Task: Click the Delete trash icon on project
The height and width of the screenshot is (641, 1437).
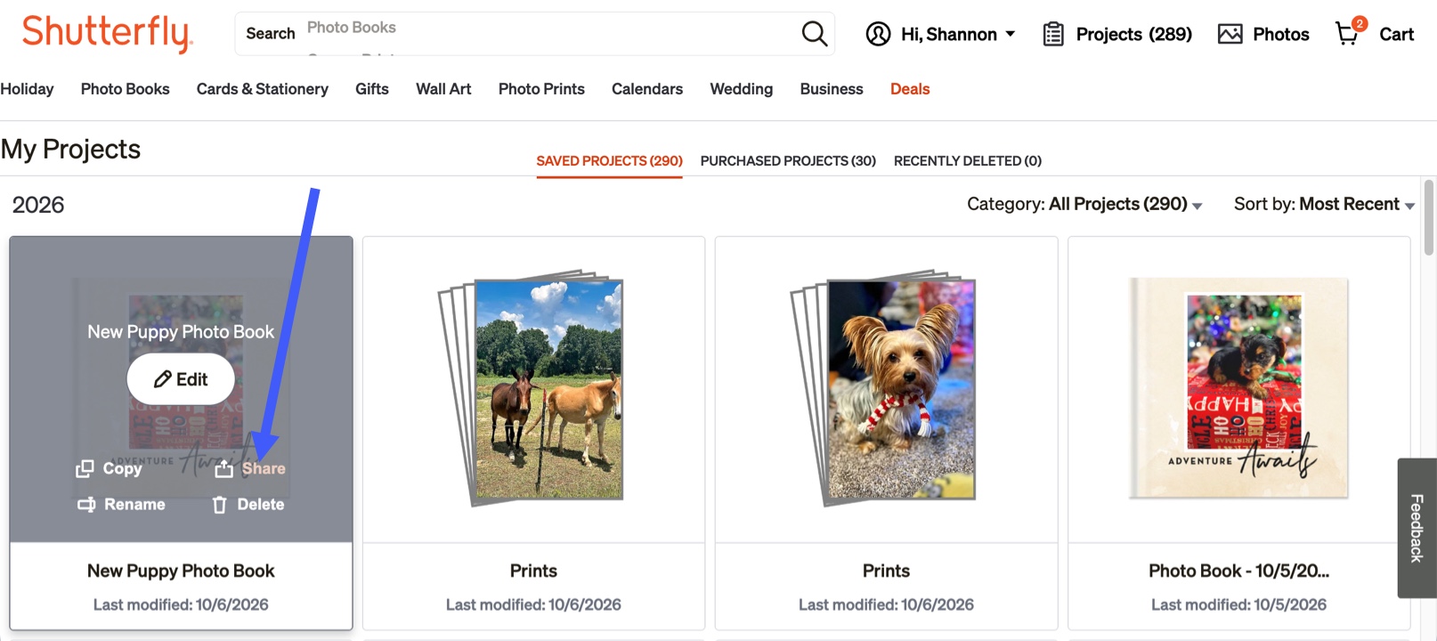Action: coord(219,505)
